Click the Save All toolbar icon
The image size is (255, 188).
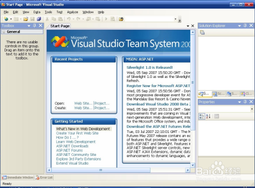point(39,19)
